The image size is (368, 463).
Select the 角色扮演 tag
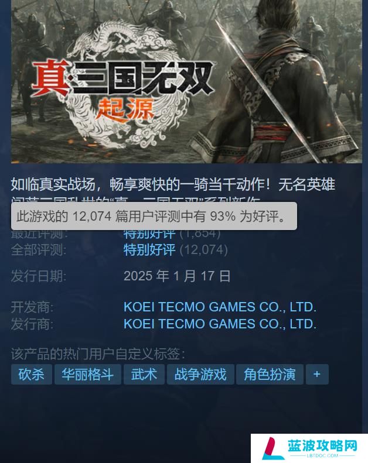point(270,374)
